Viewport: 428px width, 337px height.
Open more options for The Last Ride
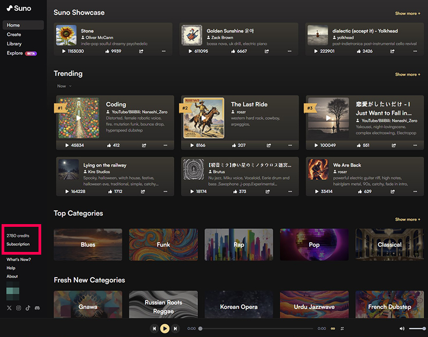pos(290,145)
